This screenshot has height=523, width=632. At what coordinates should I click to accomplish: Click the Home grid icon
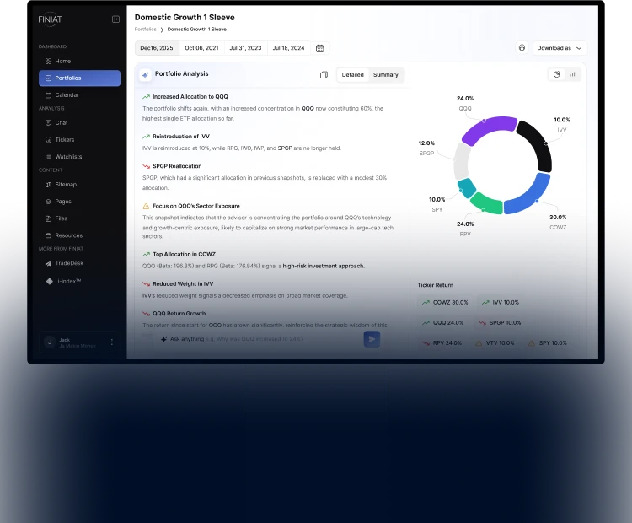pos(48,61)
